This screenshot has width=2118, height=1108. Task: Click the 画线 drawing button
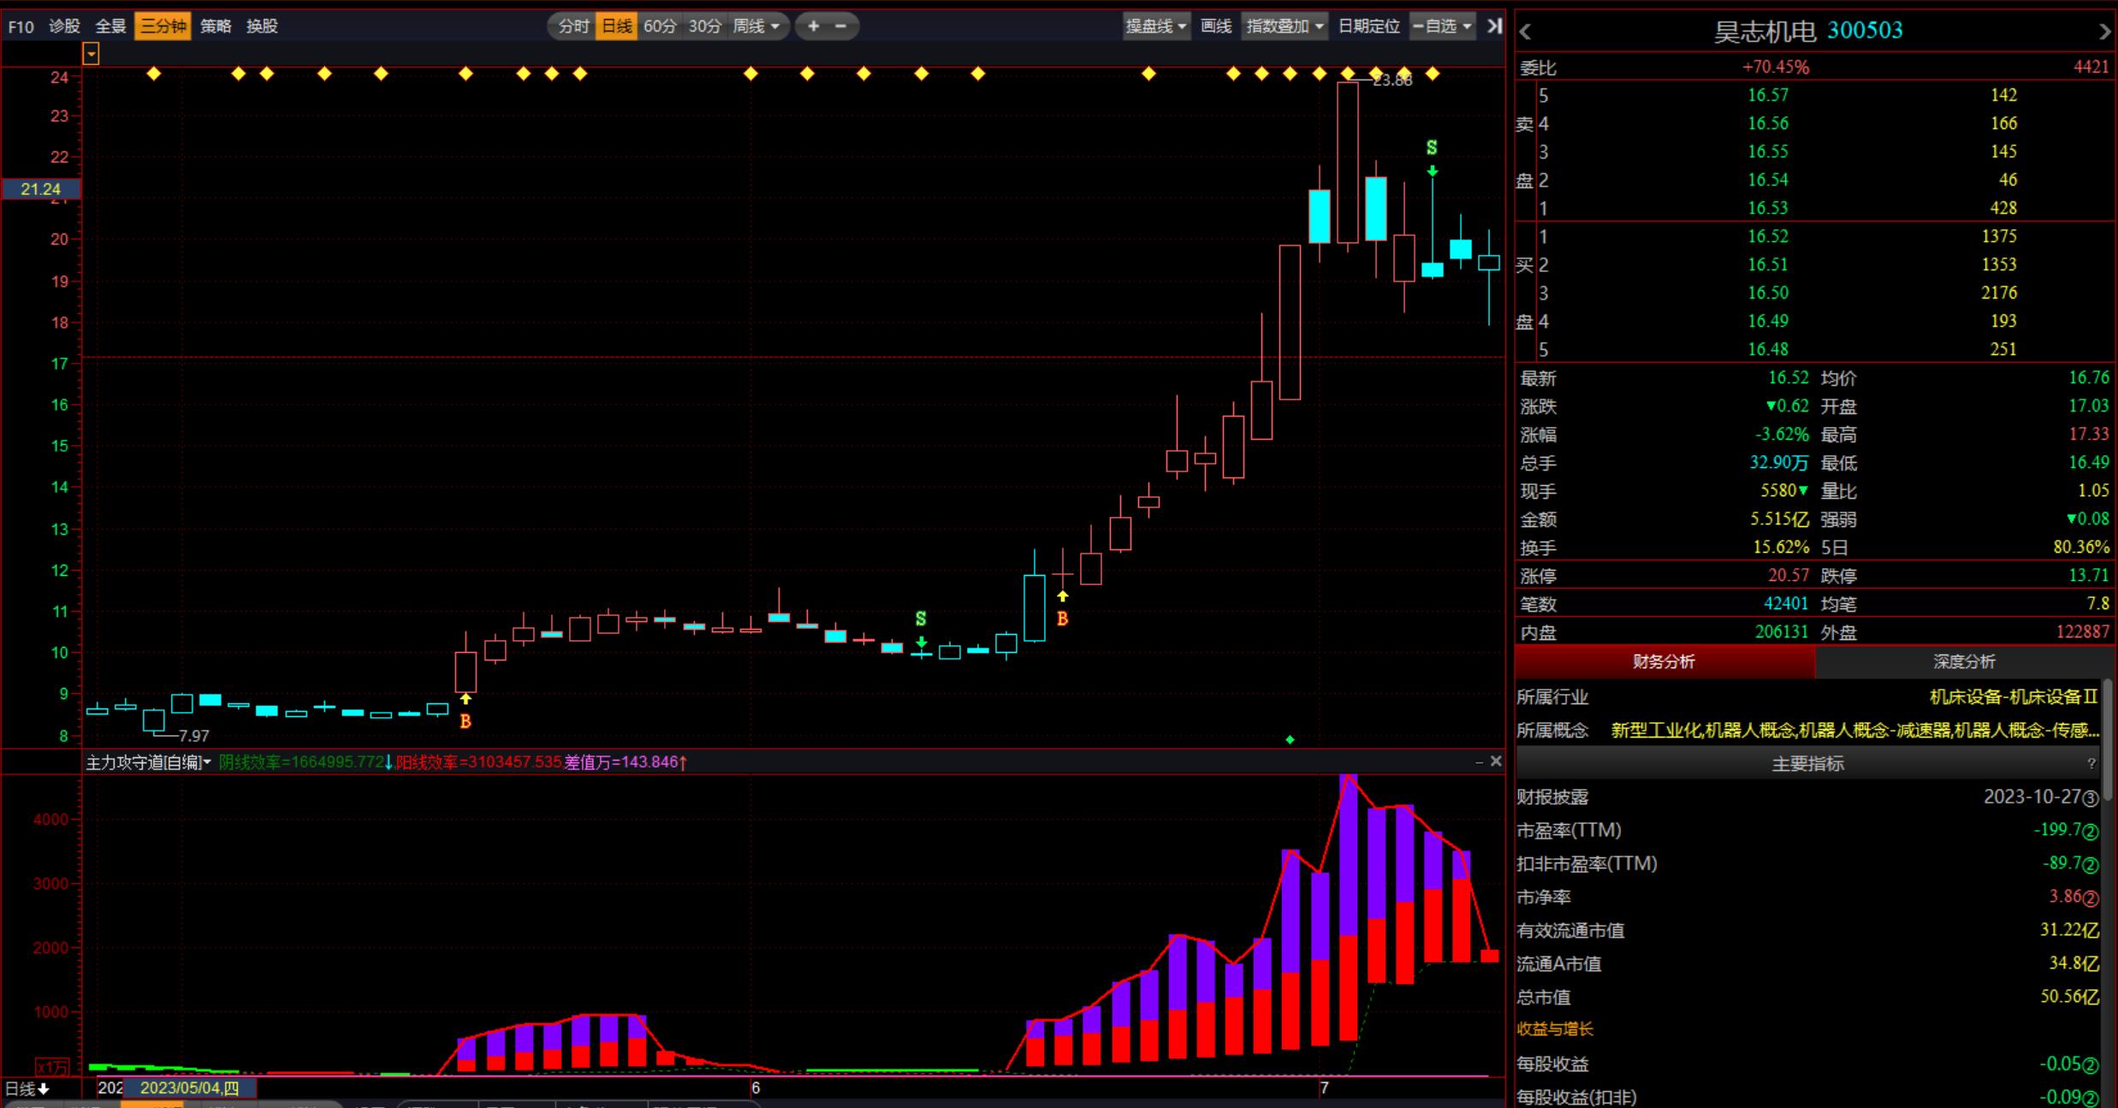point(1215,27)
